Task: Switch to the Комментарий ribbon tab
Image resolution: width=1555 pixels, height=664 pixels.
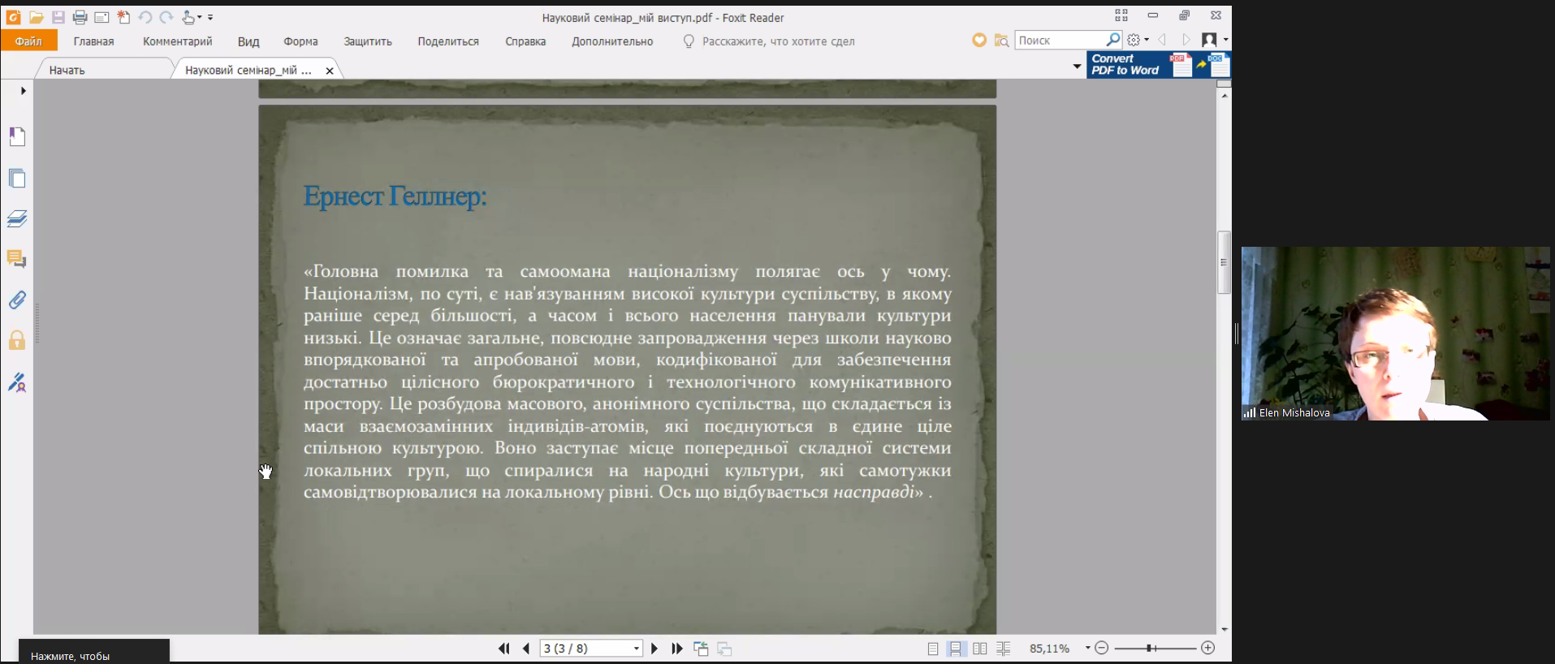Action: [x=177, y=41]
